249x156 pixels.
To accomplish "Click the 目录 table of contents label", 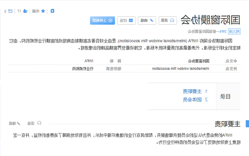I will tap(225, 96).
